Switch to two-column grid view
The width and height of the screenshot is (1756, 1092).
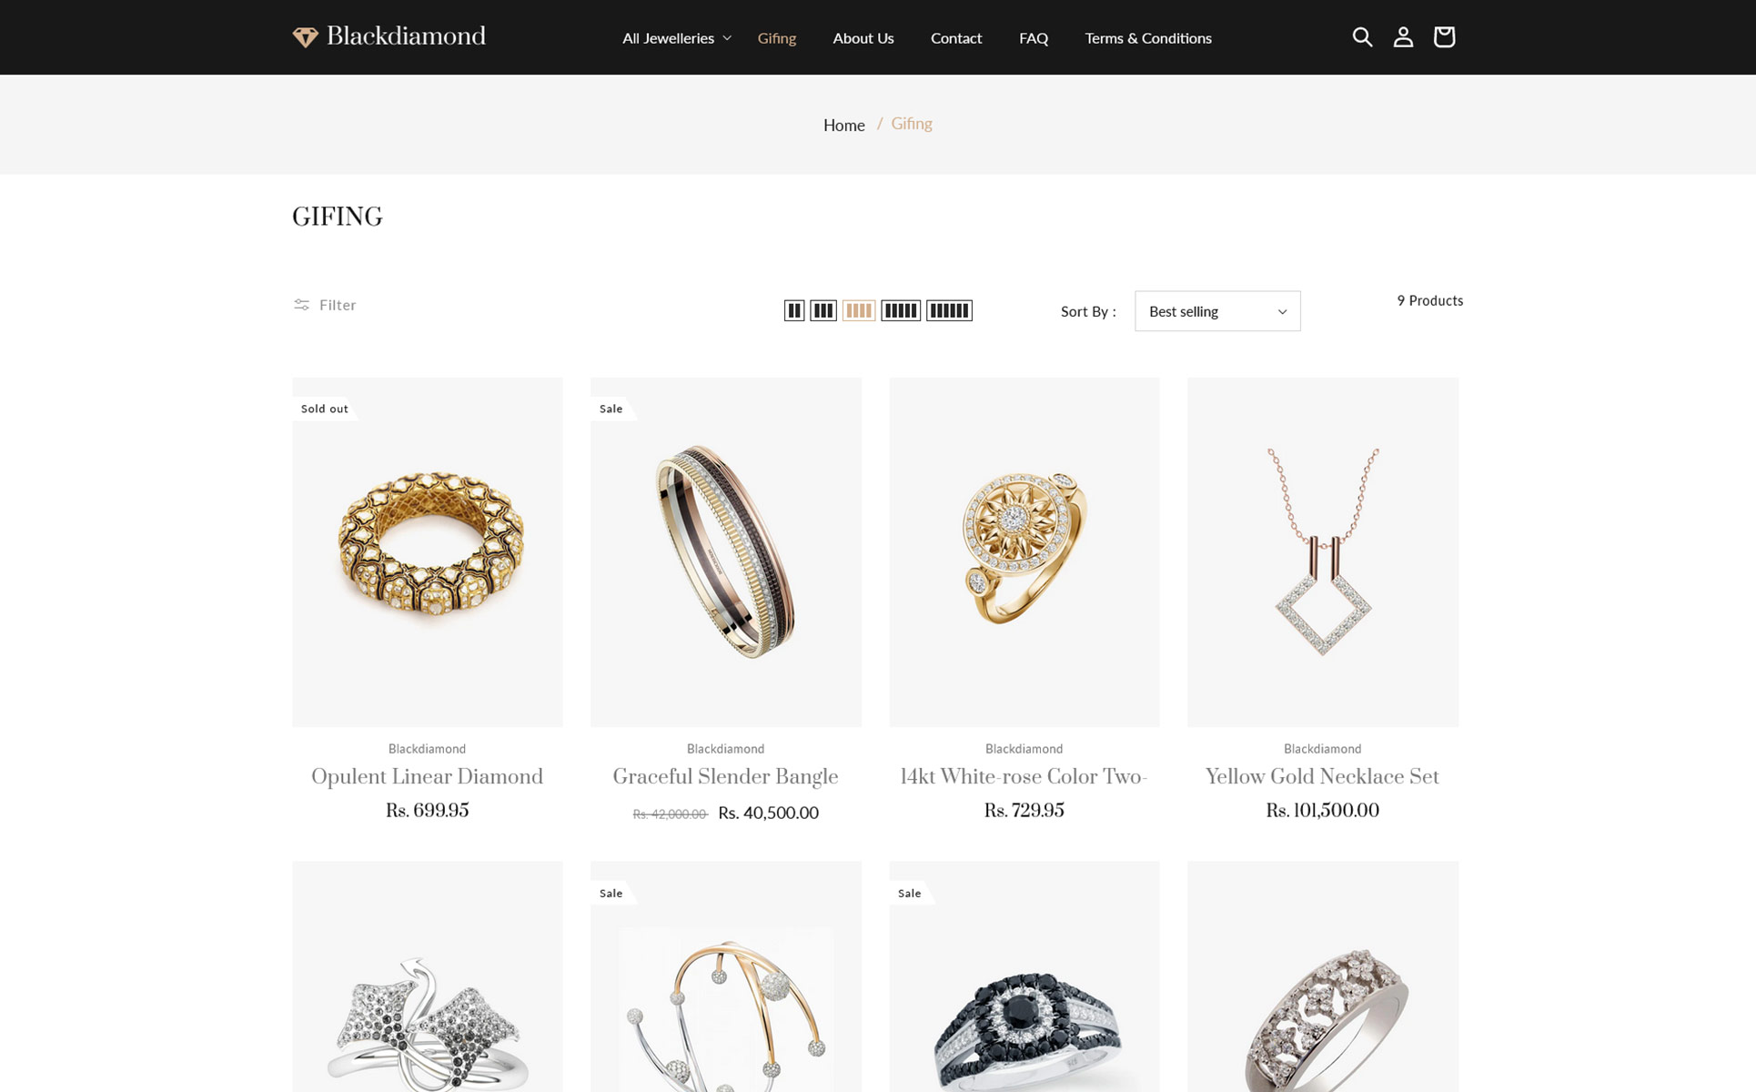pos(793,311)
